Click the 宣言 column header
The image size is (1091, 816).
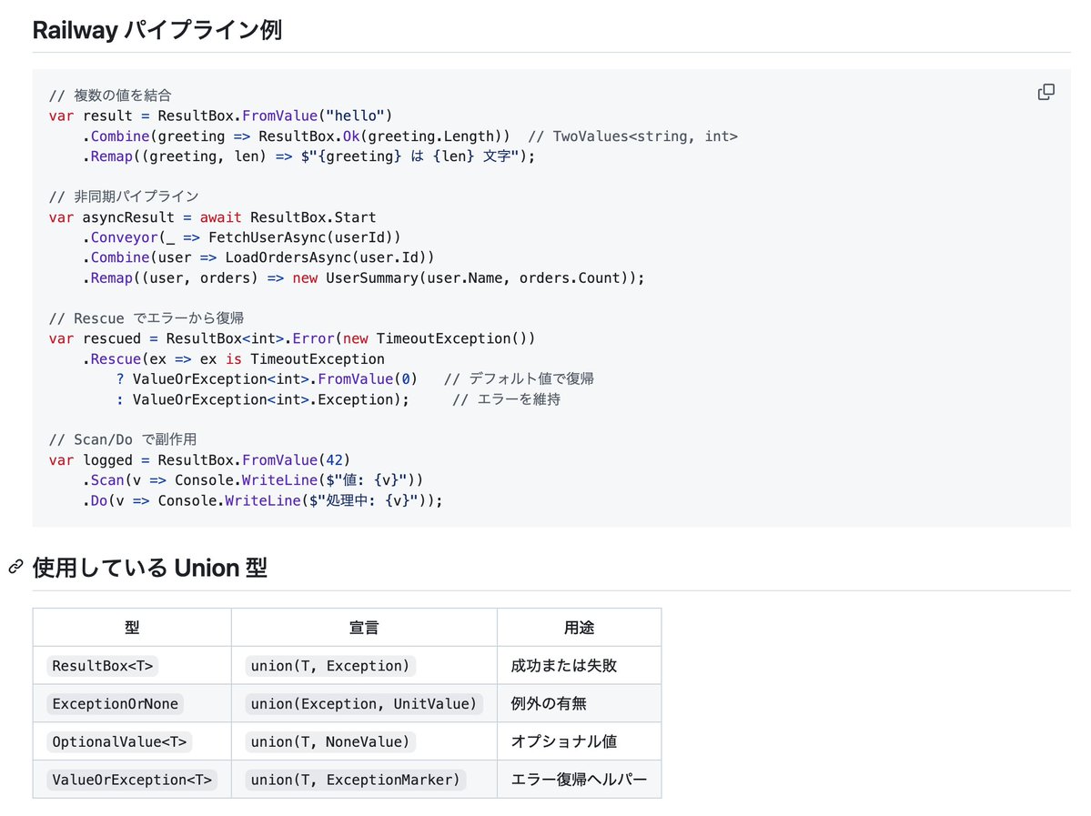click(x=364, y=628)
